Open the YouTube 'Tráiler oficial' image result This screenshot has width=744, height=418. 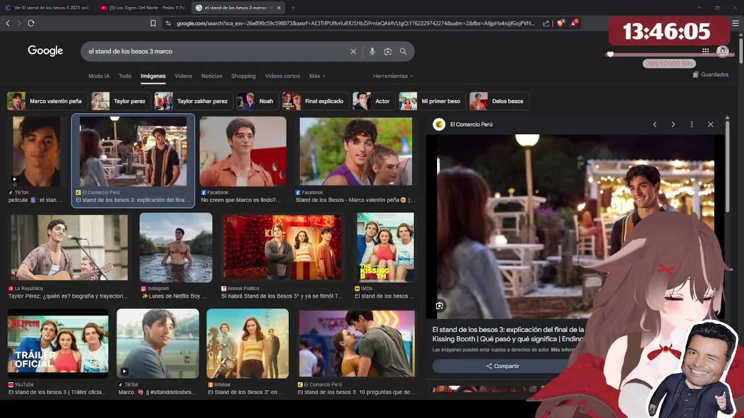[x=58, y=343]
